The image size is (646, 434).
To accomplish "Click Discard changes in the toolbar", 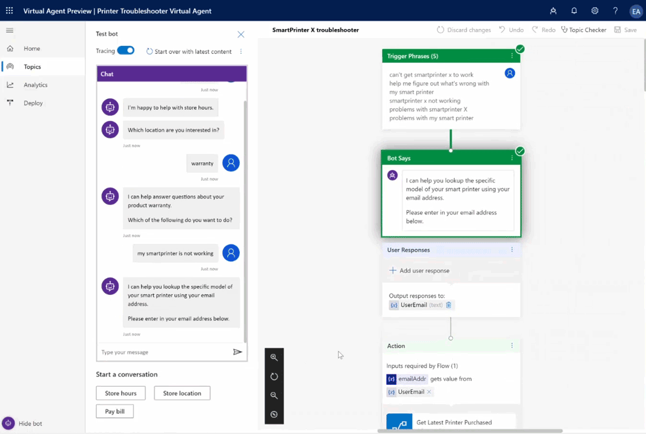I will tap(464, 30).
